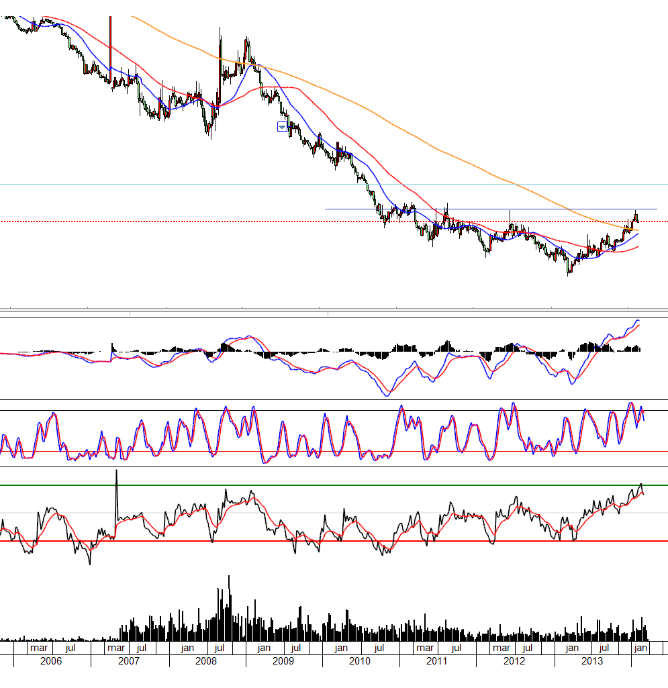Click the "jan" month label above 2008
This screenshot has width=668, height=688.
point(187,648)
